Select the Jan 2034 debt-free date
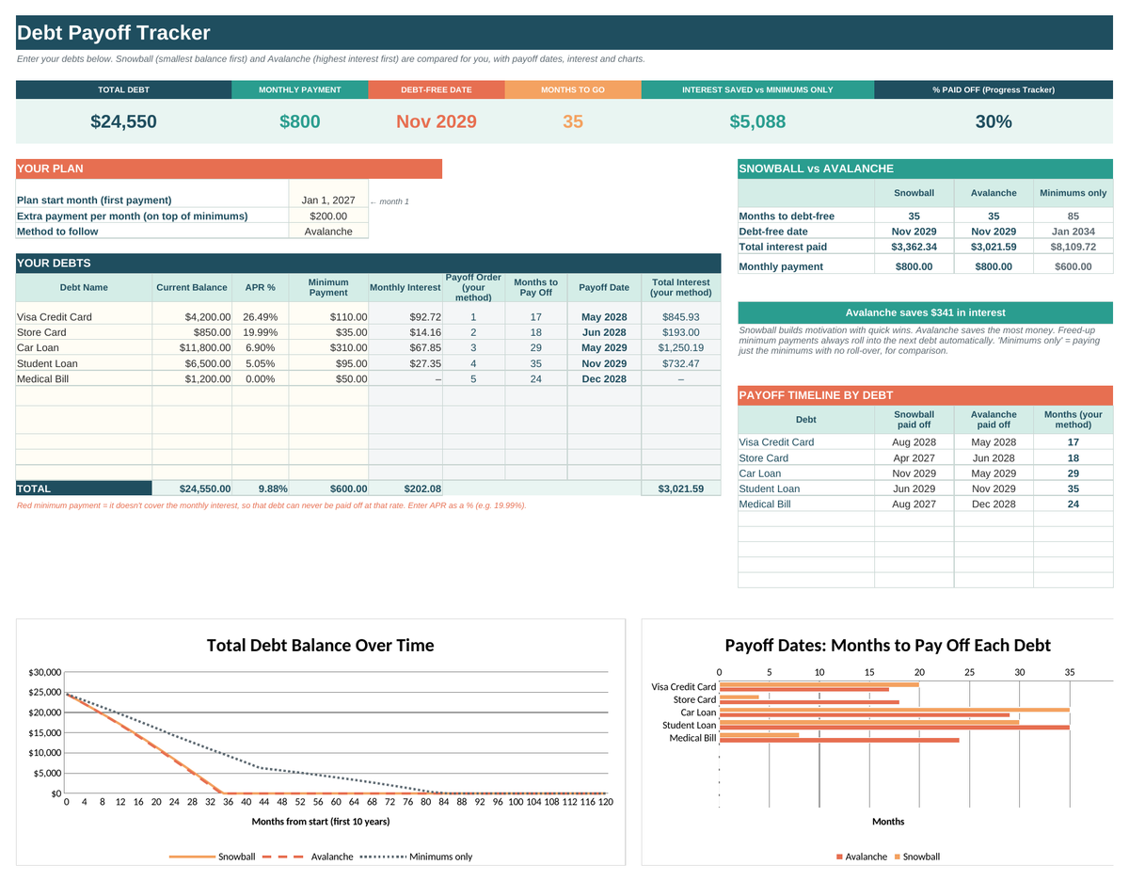 (x=1073, y=232)
